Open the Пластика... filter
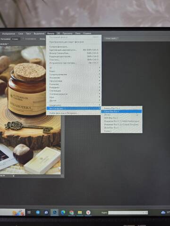170x226 pixels. (74, 60)
